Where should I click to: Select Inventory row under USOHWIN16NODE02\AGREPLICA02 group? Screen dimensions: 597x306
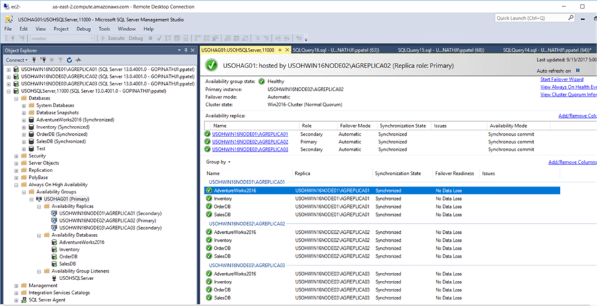pos(222,240)
